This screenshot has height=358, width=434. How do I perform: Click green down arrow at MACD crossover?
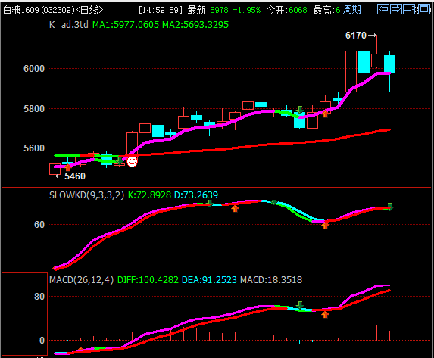299,305
